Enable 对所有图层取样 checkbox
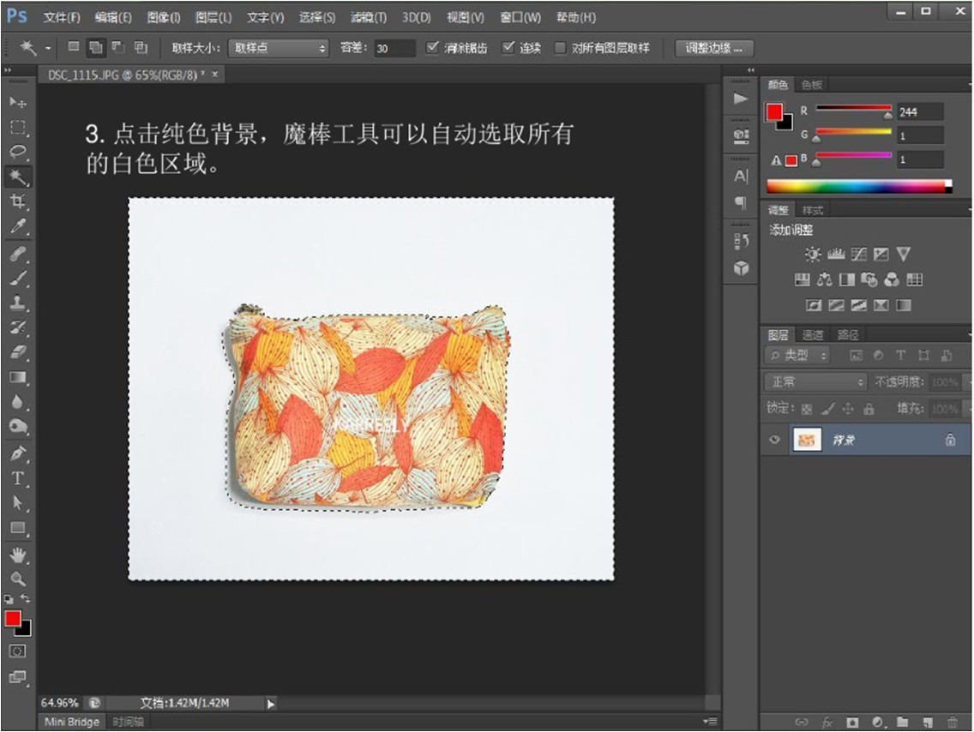The height and width of the screenshot is (732, 974). [560, 48]
